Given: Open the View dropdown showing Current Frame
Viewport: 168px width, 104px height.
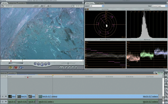Looking at the screenshot, I should coord(160,6).
